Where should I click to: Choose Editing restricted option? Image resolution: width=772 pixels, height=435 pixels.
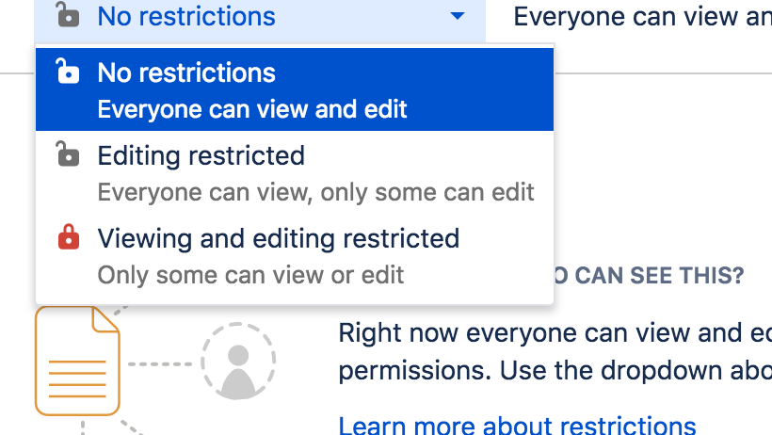(x=201, y=155)
